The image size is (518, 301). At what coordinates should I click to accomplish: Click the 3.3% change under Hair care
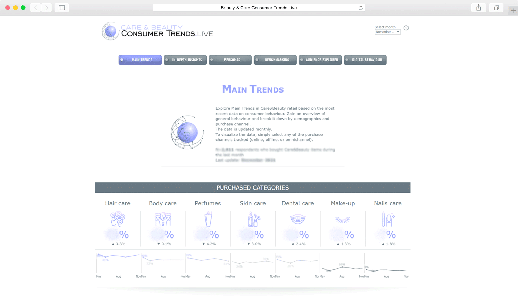[118, 244]
